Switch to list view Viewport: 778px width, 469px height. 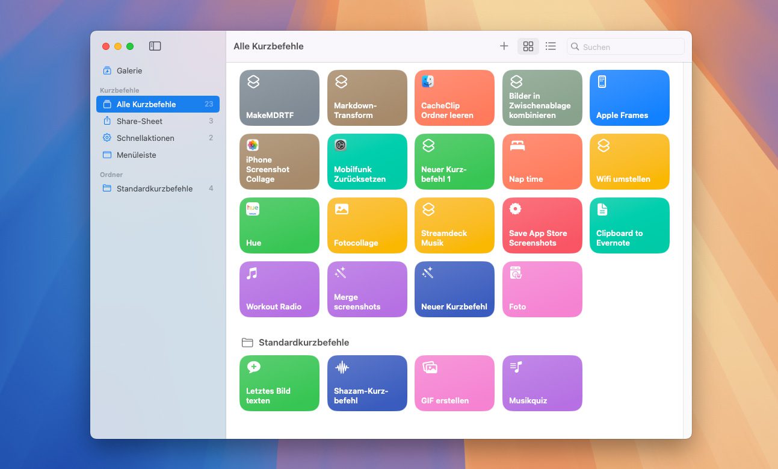point(551,46)
